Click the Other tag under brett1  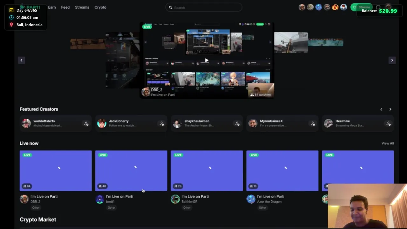click(x=111, y=208)
